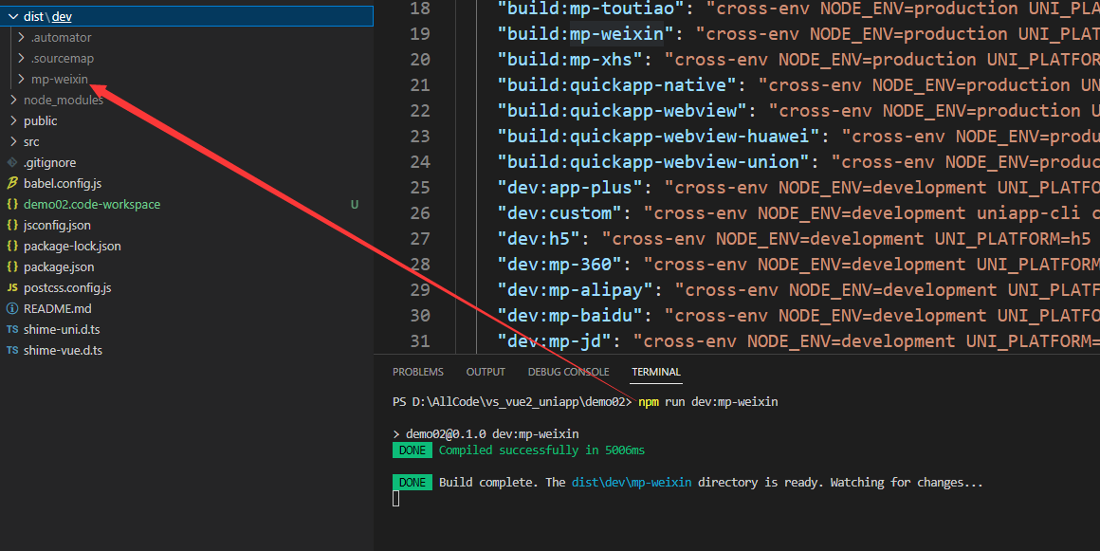Open demo02.code-workspace file name
The height and width of the screenshot is (551, 1100).
pyautogui.click(x=92, y=204)
